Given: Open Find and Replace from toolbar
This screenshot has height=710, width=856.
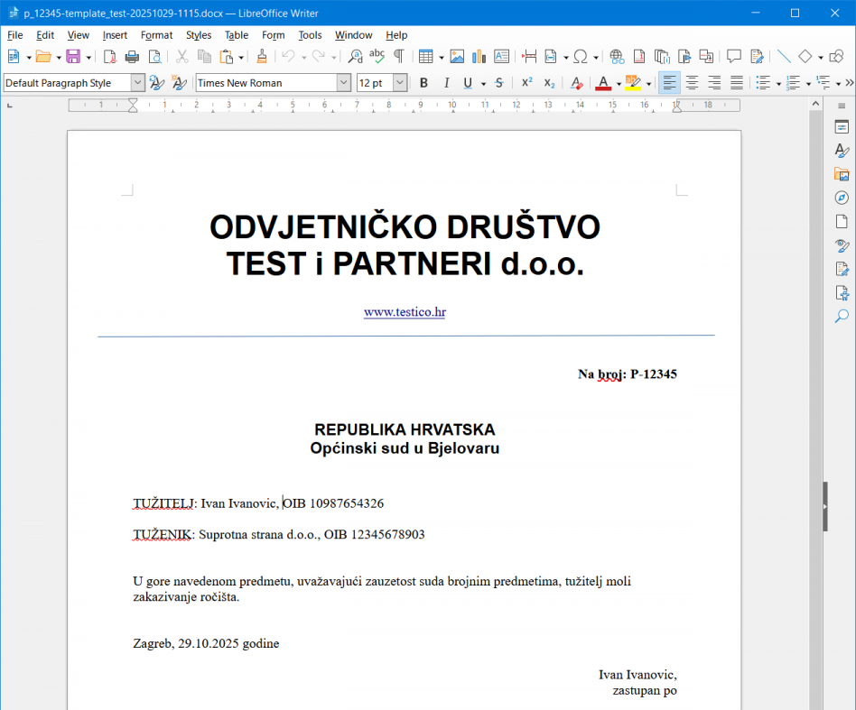Looking at the screenshot, I should [356, 57].
